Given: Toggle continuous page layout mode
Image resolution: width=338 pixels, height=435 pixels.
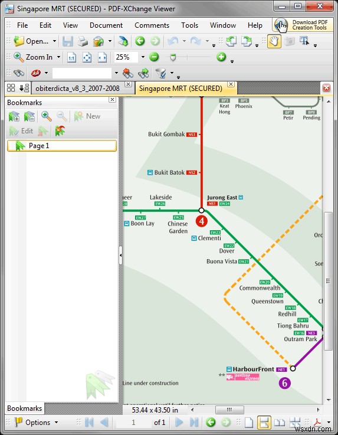Looking at the screenshot, I should coord(264,422).
